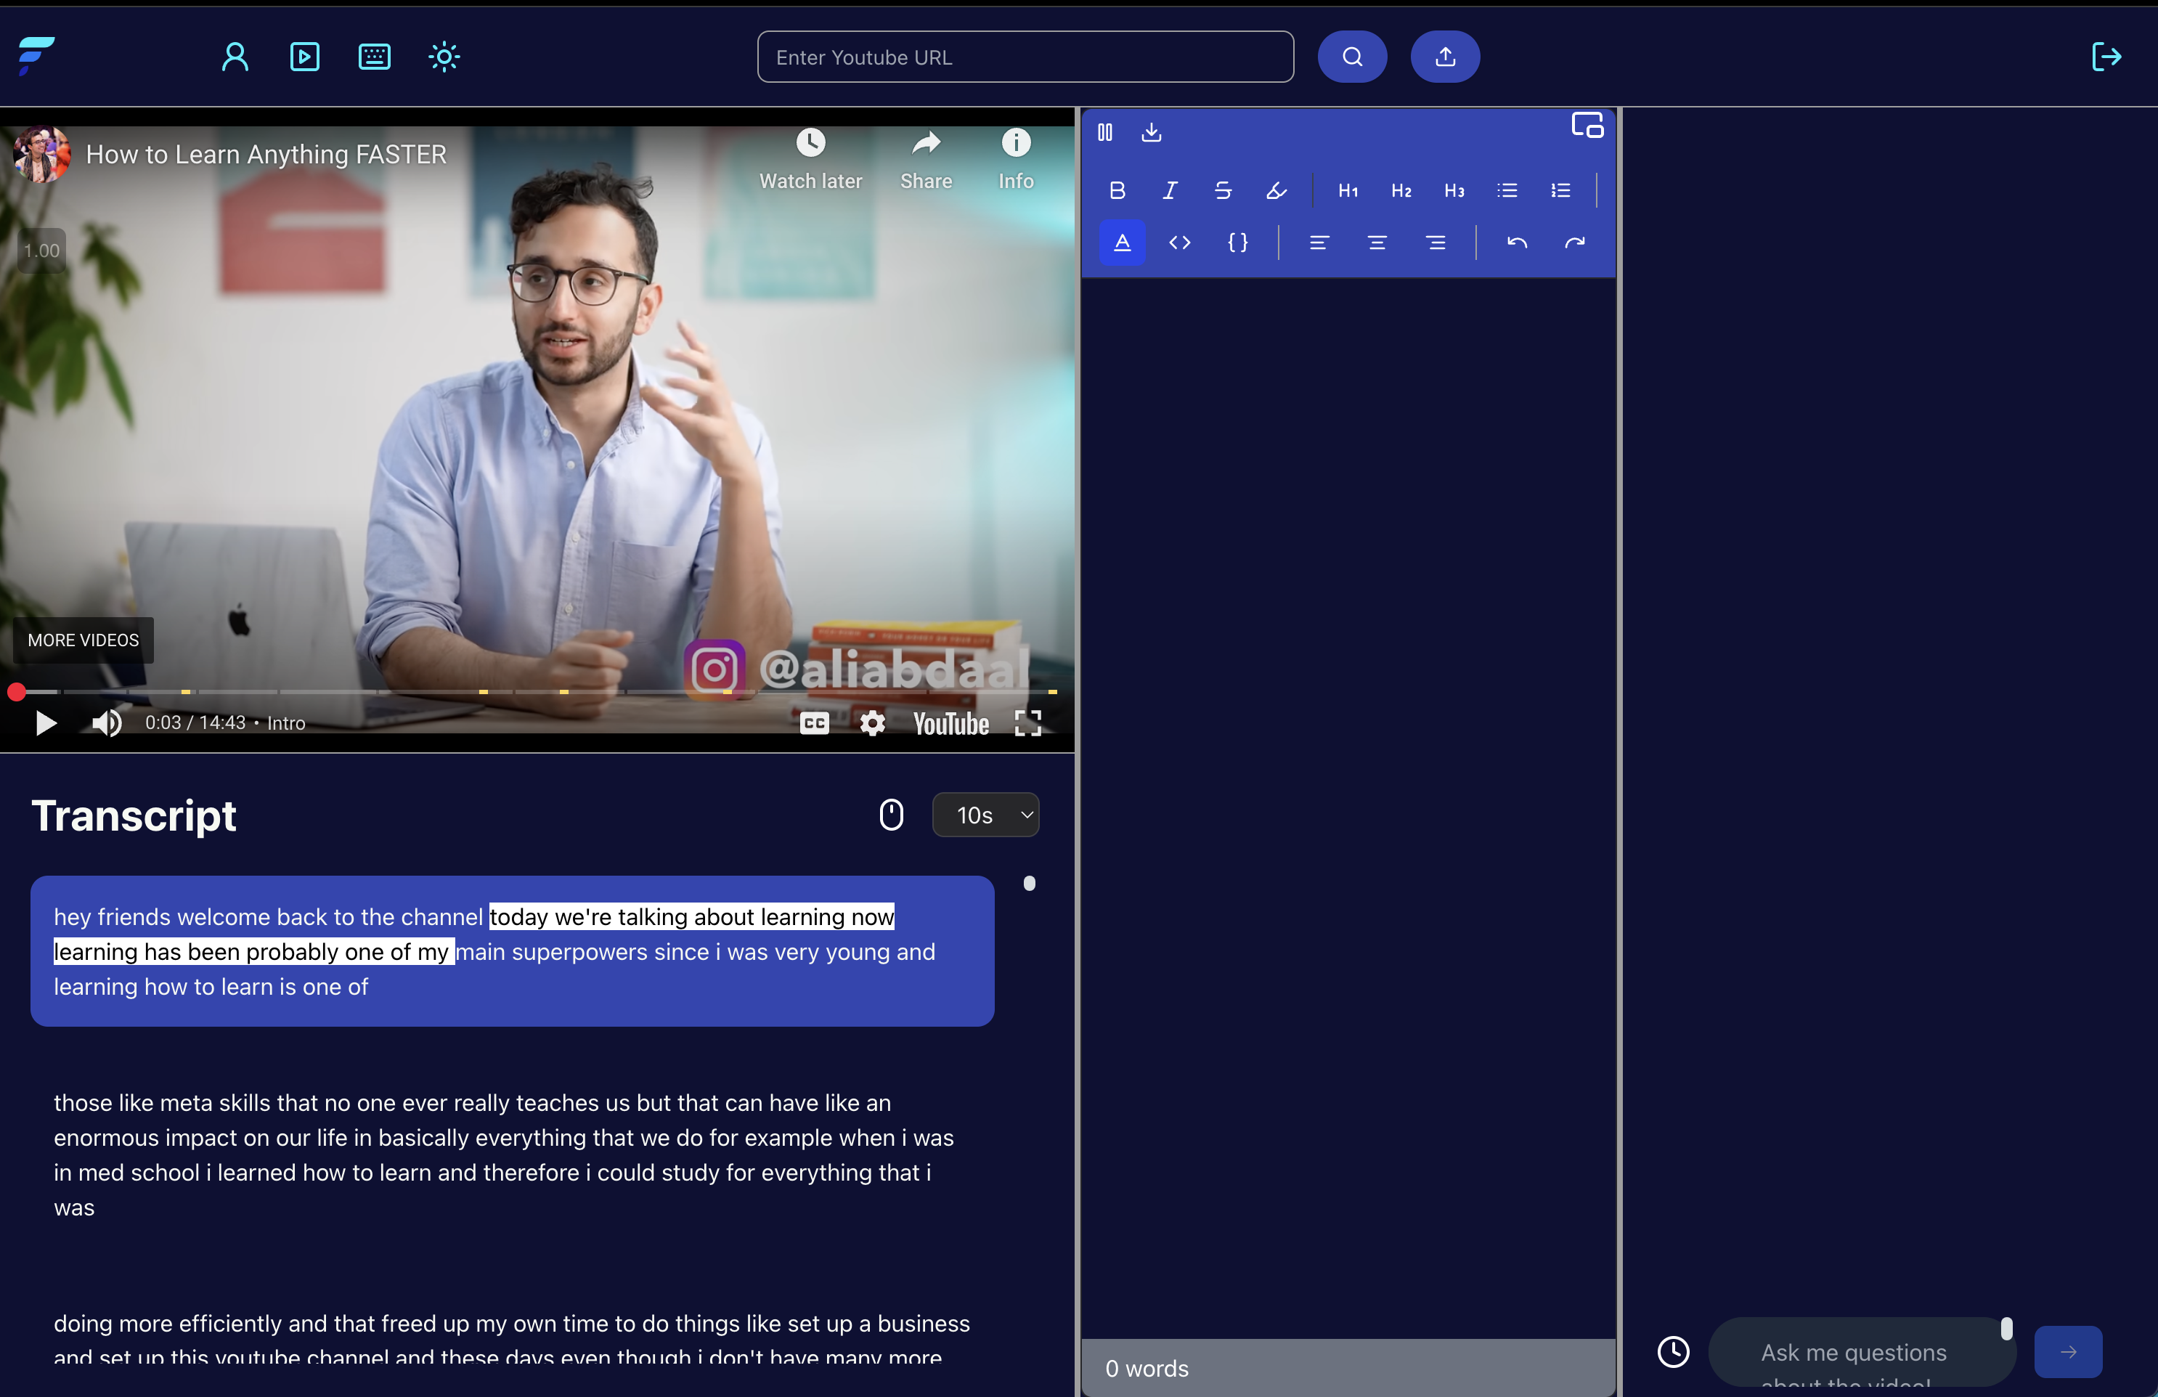Apply italic formatting in notes editor
2158x1397 pixels.
[1170, 190]
